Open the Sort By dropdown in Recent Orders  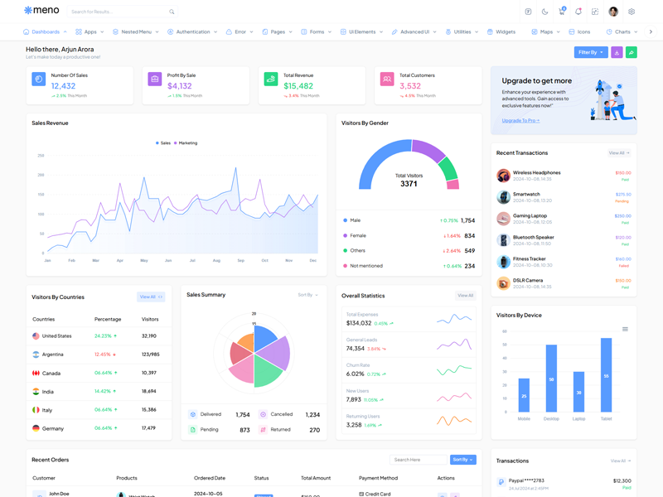[x=462, y=460]
